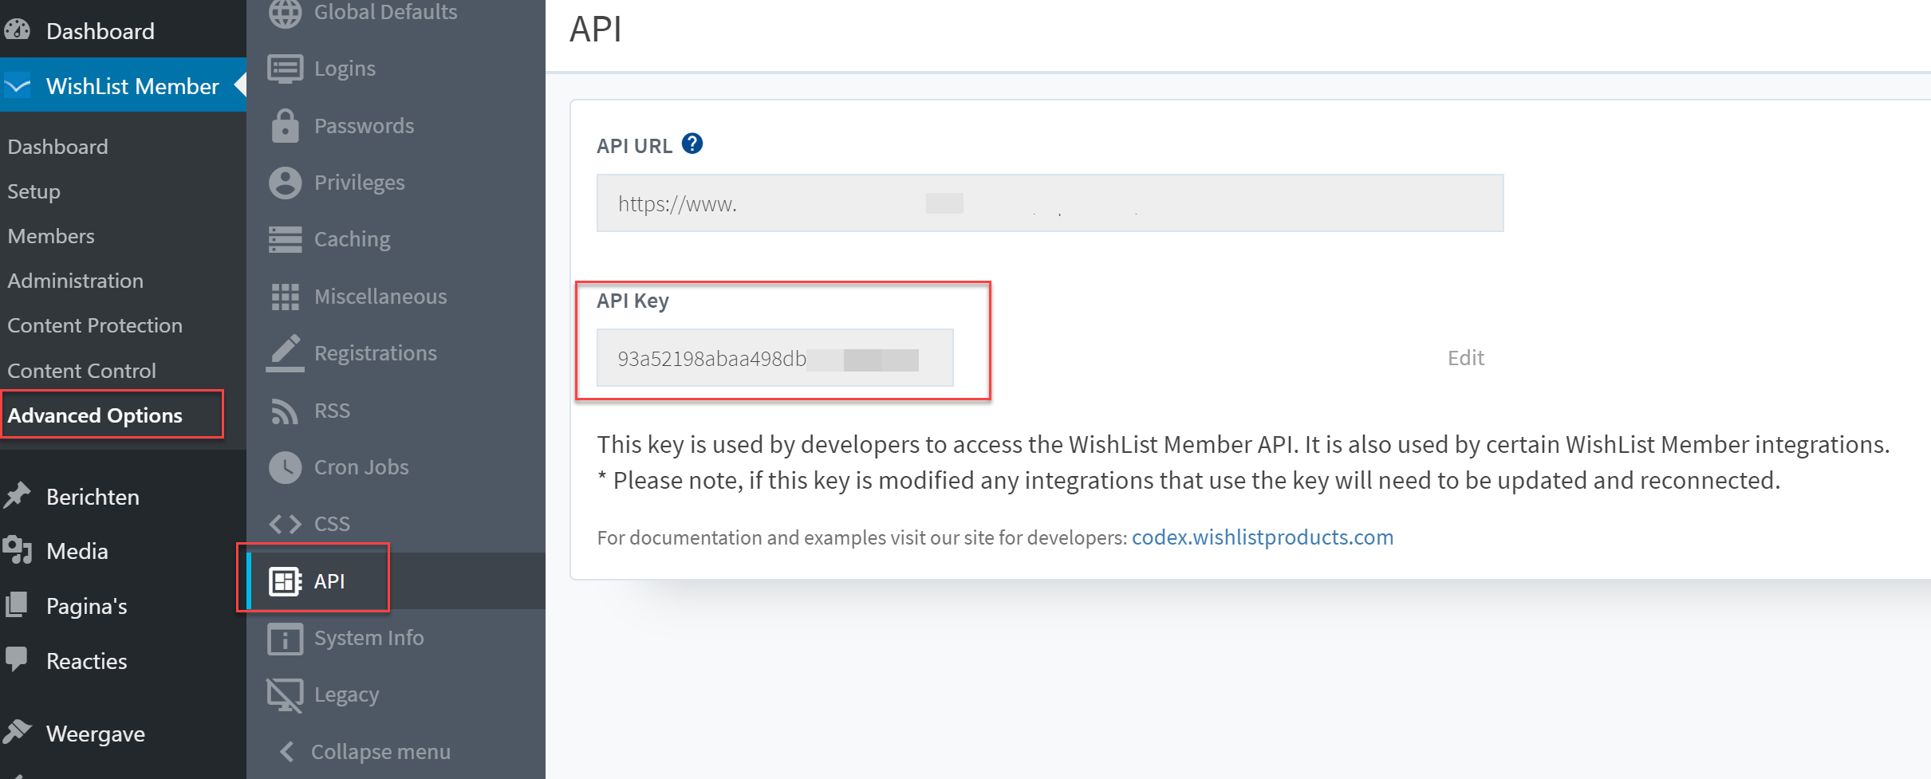Click the Miscellaneous grid icon
The image size is (1931, 779).
point(285,297)
